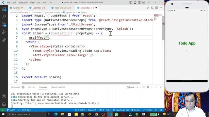The width and height of the screenshot is (209, 117).
Task: Switch to the Output panel tab
Action: (x=31, y=87)
